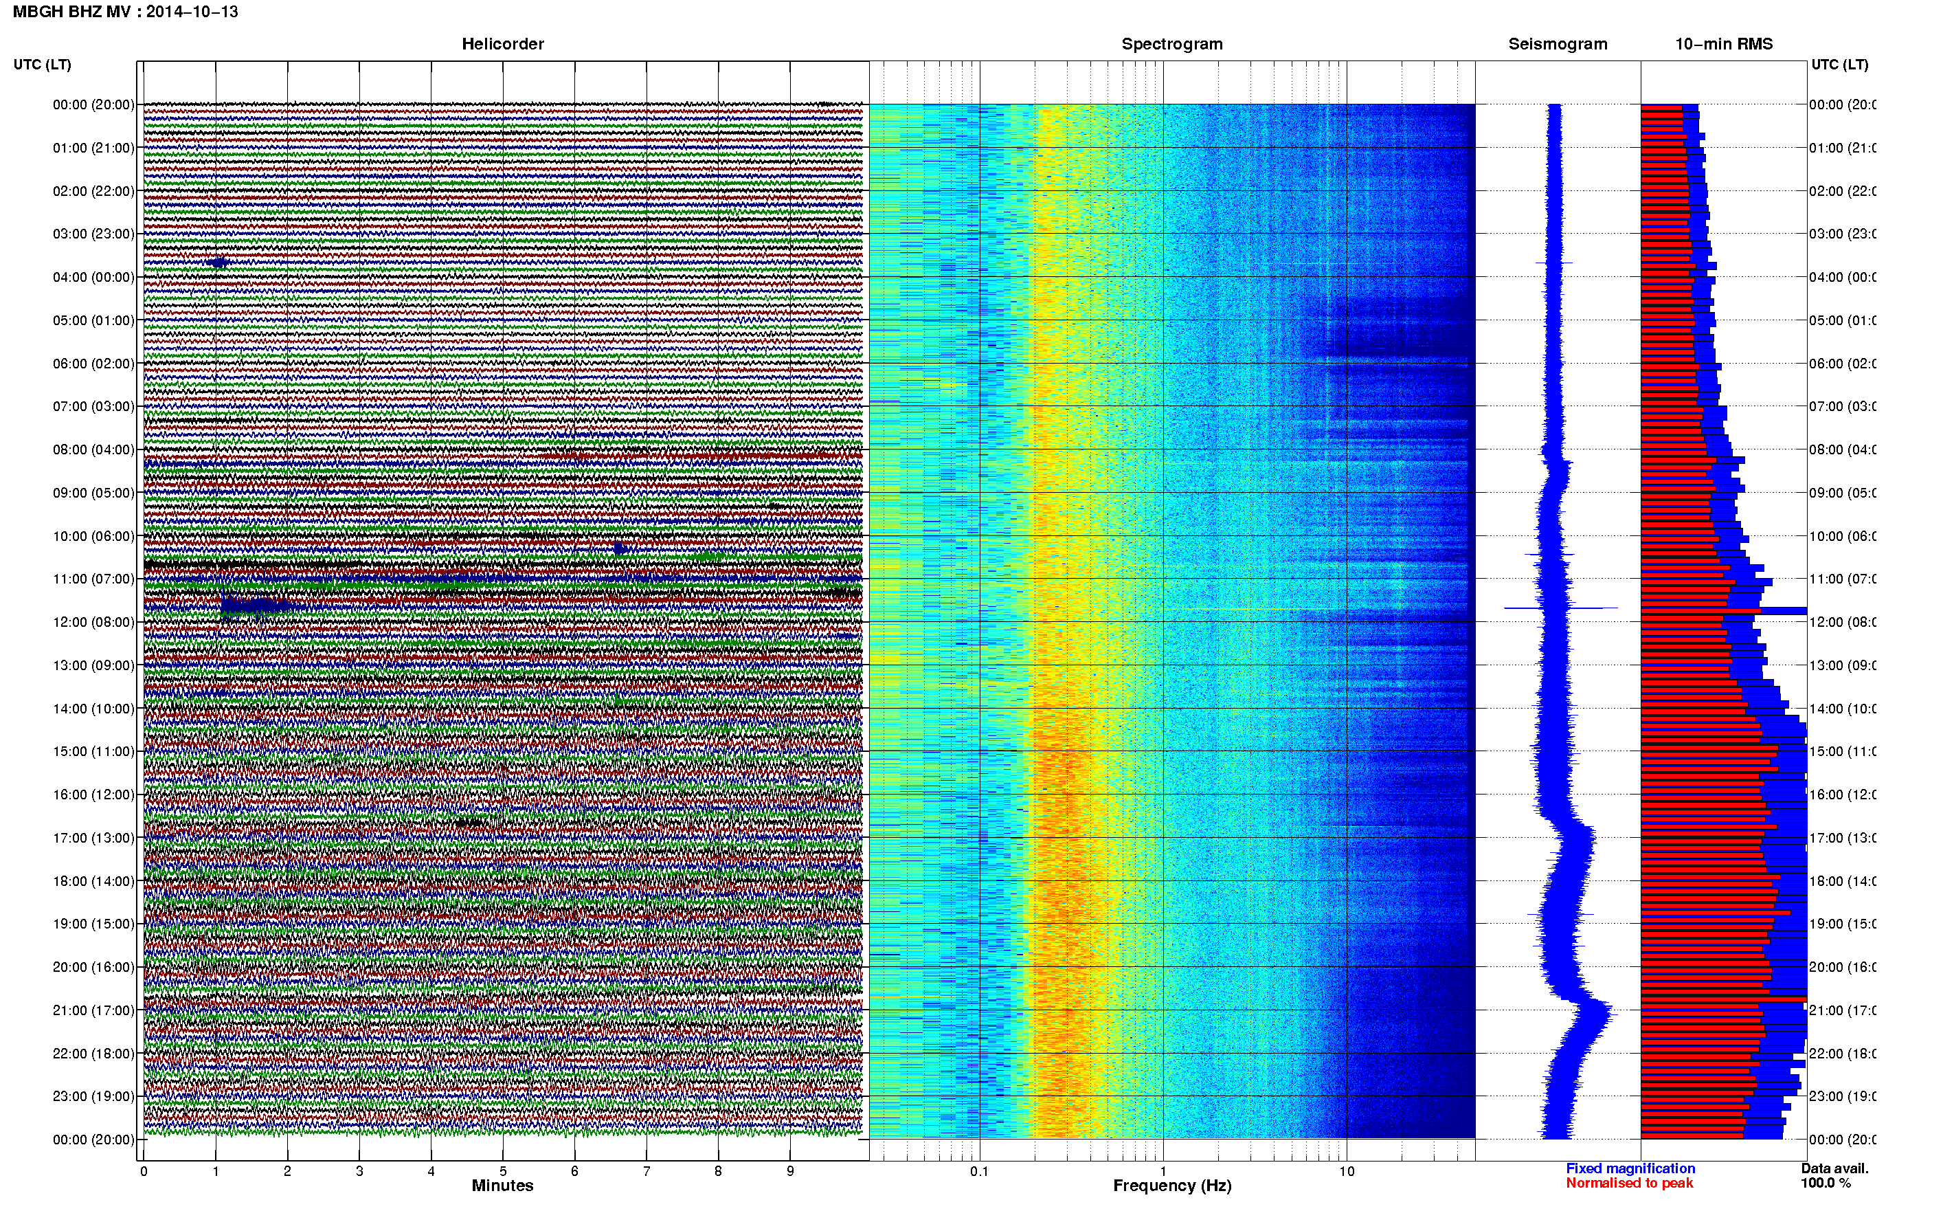Click the 10 tick label on the frequency axis
The image size is (1954, 1222).
coord(1347,1171)
